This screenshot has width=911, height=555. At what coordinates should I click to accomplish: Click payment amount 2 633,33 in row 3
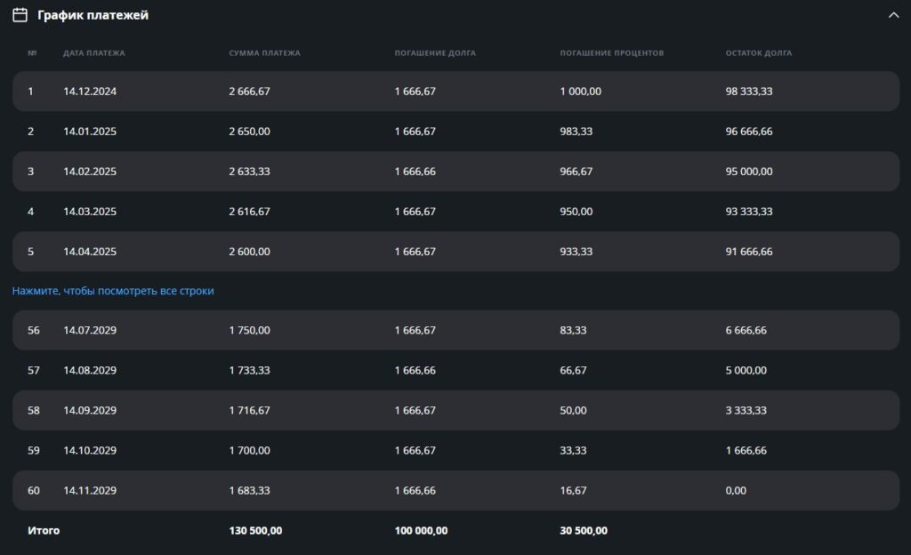tap(249, 172)
